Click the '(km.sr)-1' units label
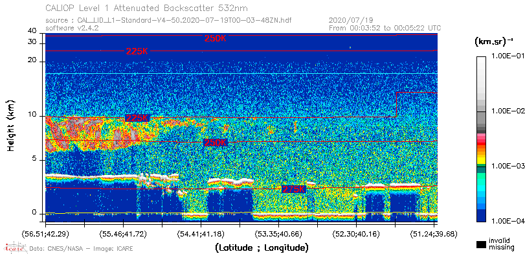Image resolution: width=525 pixels, height=254 pixels. tap(494, 42)
